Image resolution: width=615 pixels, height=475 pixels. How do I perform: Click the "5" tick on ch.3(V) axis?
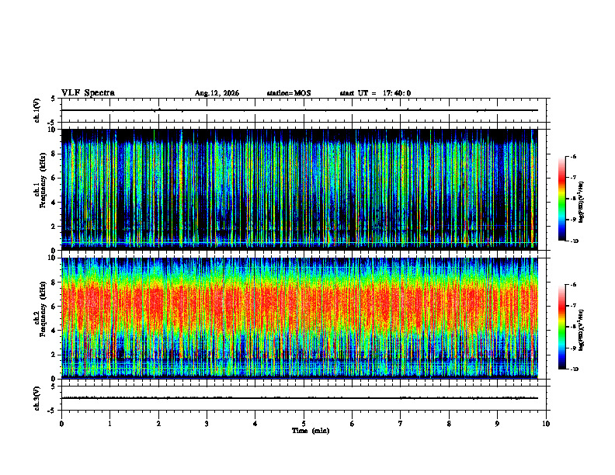[53, 387]
